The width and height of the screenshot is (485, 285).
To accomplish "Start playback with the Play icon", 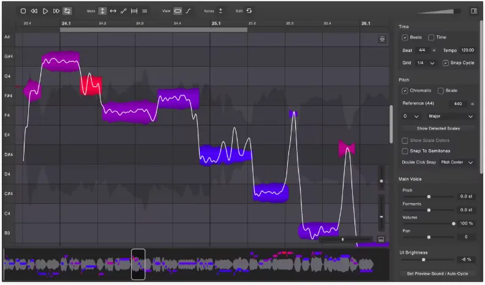I will tap(45, 11).
